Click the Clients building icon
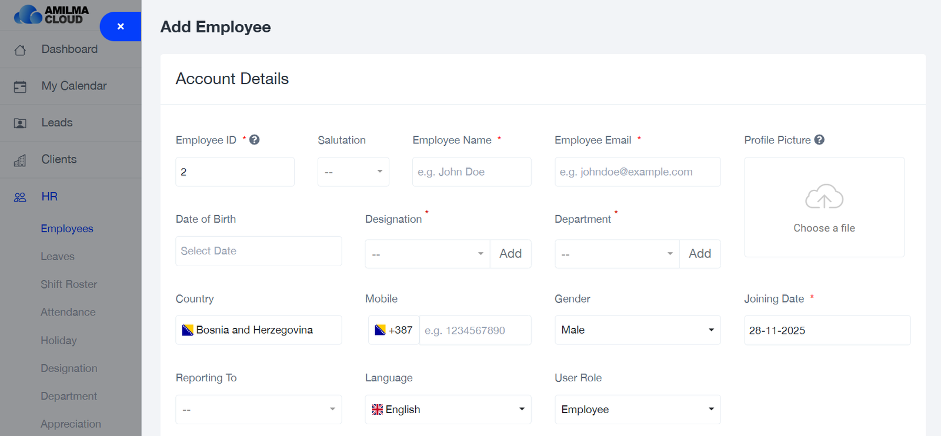The width and height of the screenshot is (941, 436). (x=20, y=160)
